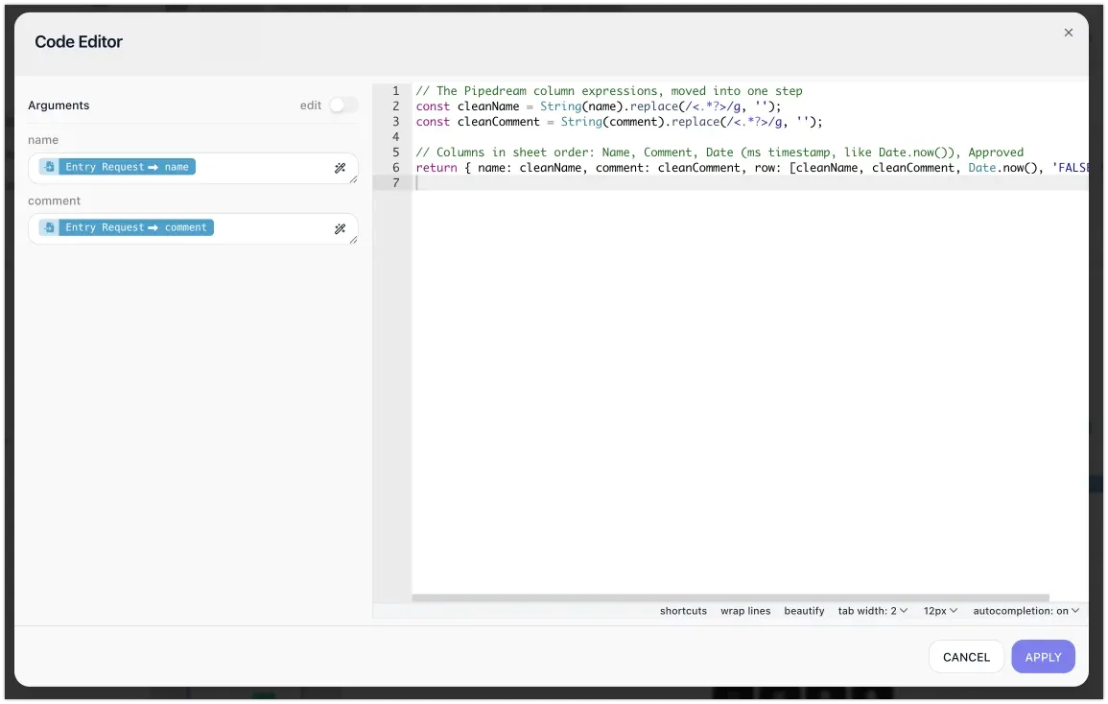Click line number 2 in gutter
Screen dimensions: 1108x704
395,106
